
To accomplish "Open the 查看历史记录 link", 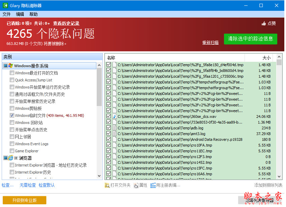I will coord(66,24).
